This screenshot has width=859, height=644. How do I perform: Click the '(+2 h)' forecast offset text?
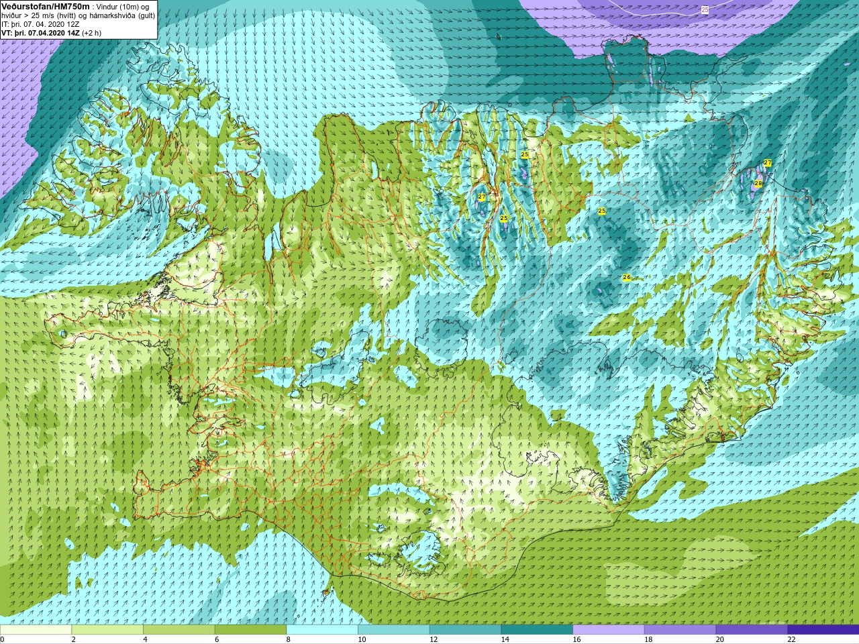click(92, 32)
